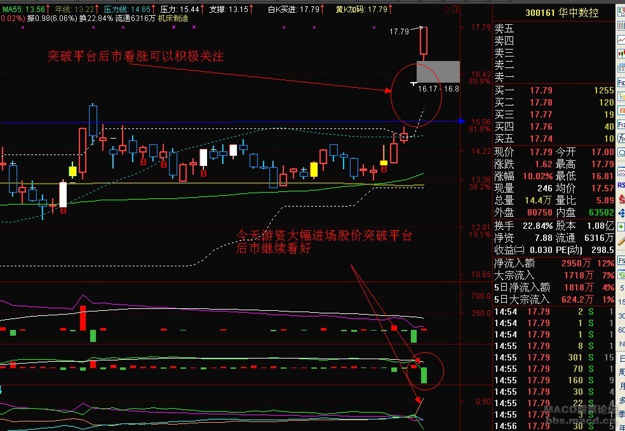Screen dimensions: 625x431
Task: Open the red wave indicator chart icon
Action: tap(621, 172)
